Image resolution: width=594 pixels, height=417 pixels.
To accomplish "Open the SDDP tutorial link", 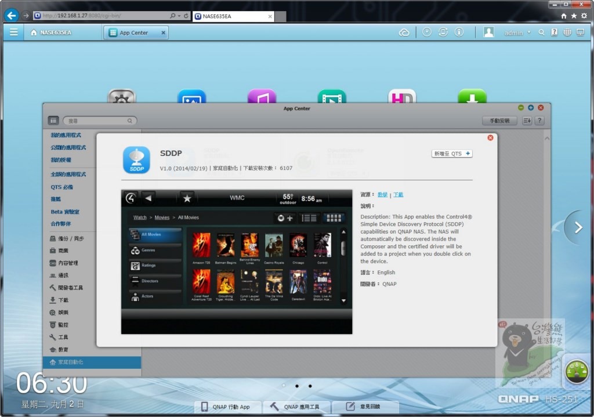I will [x=382, y=195].
